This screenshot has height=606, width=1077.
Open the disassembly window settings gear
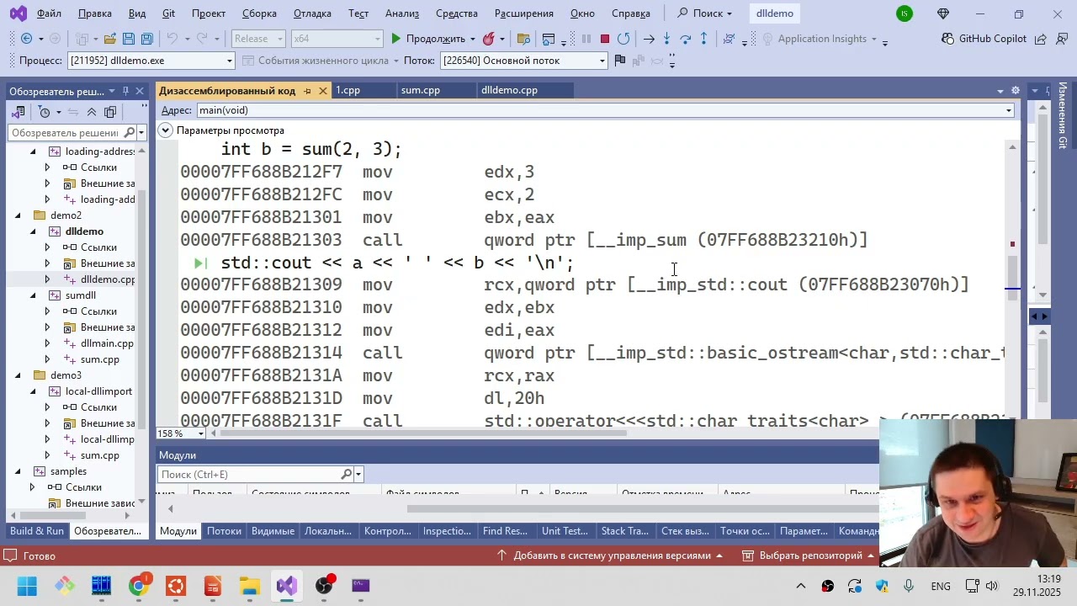tap(1016, 91)
